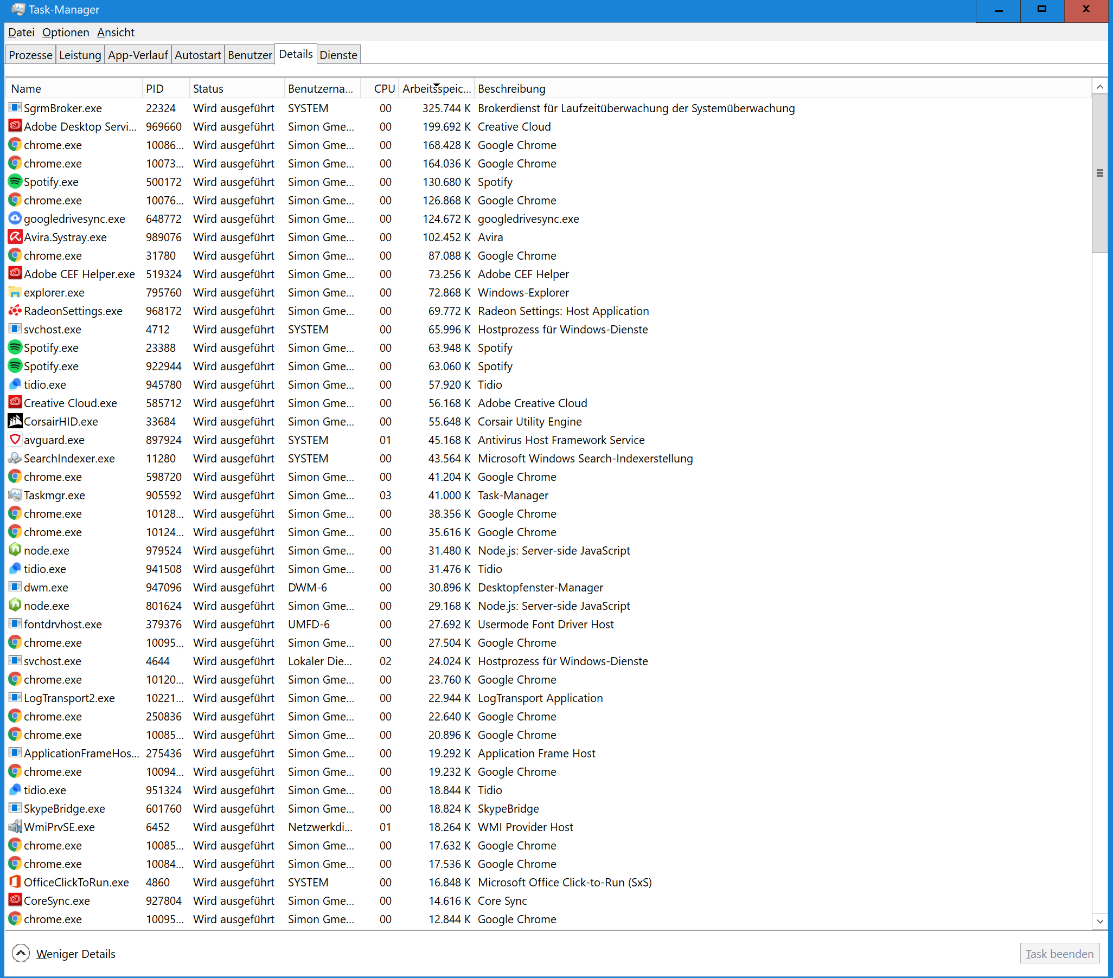This screenshot has width=1113, height=978.
Task: Switch to the App-Verlauf tab
Action: (x=138, y=55)
